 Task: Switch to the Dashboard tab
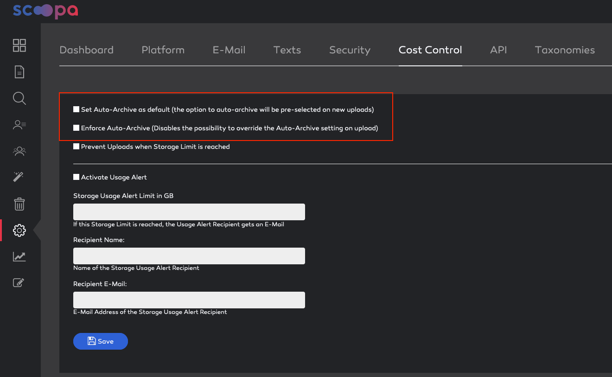[x=87, y=50]
